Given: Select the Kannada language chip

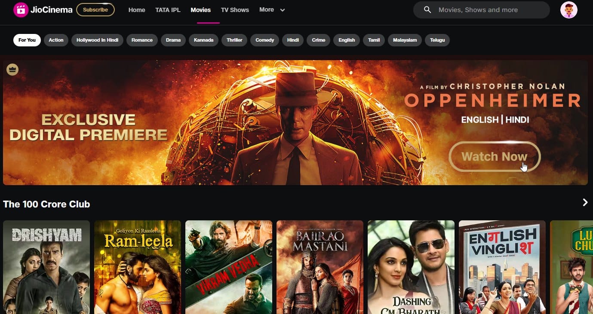Looking at the screenshot, I should pos(204,40).
